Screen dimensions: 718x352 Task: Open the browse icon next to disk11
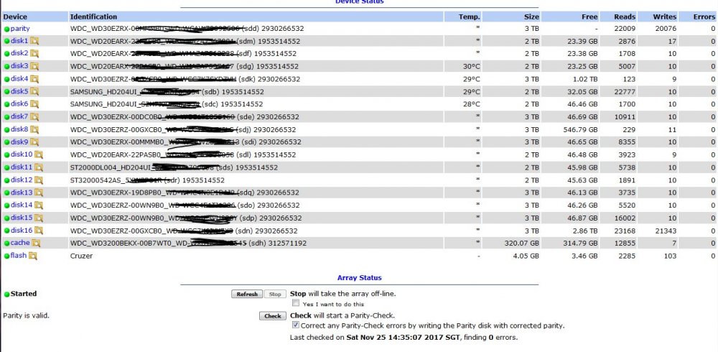39,167
